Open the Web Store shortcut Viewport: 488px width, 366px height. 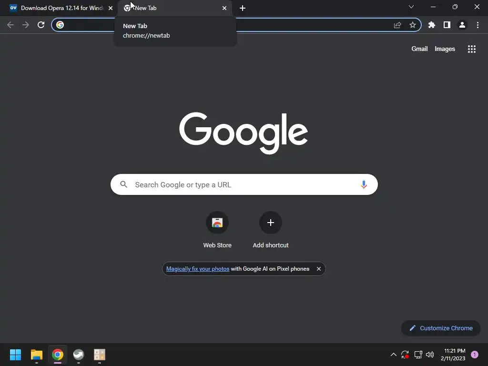(217, 229)
